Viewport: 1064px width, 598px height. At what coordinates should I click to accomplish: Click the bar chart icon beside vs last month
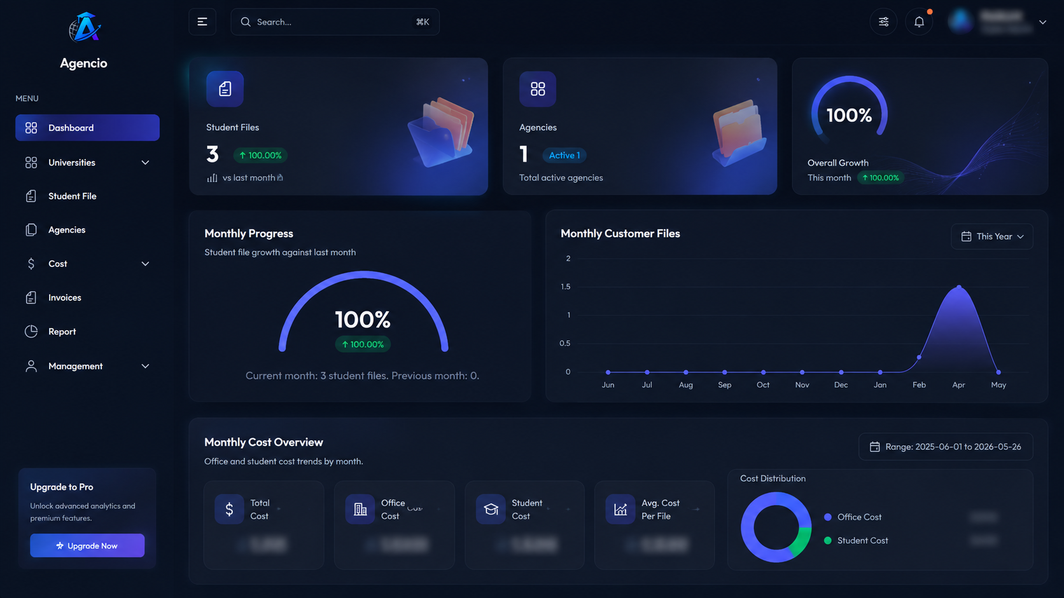tap(212, 178)
